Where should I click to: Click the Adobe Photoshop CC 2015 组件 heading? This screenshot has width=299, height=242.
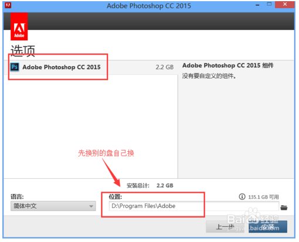point(228,66)
